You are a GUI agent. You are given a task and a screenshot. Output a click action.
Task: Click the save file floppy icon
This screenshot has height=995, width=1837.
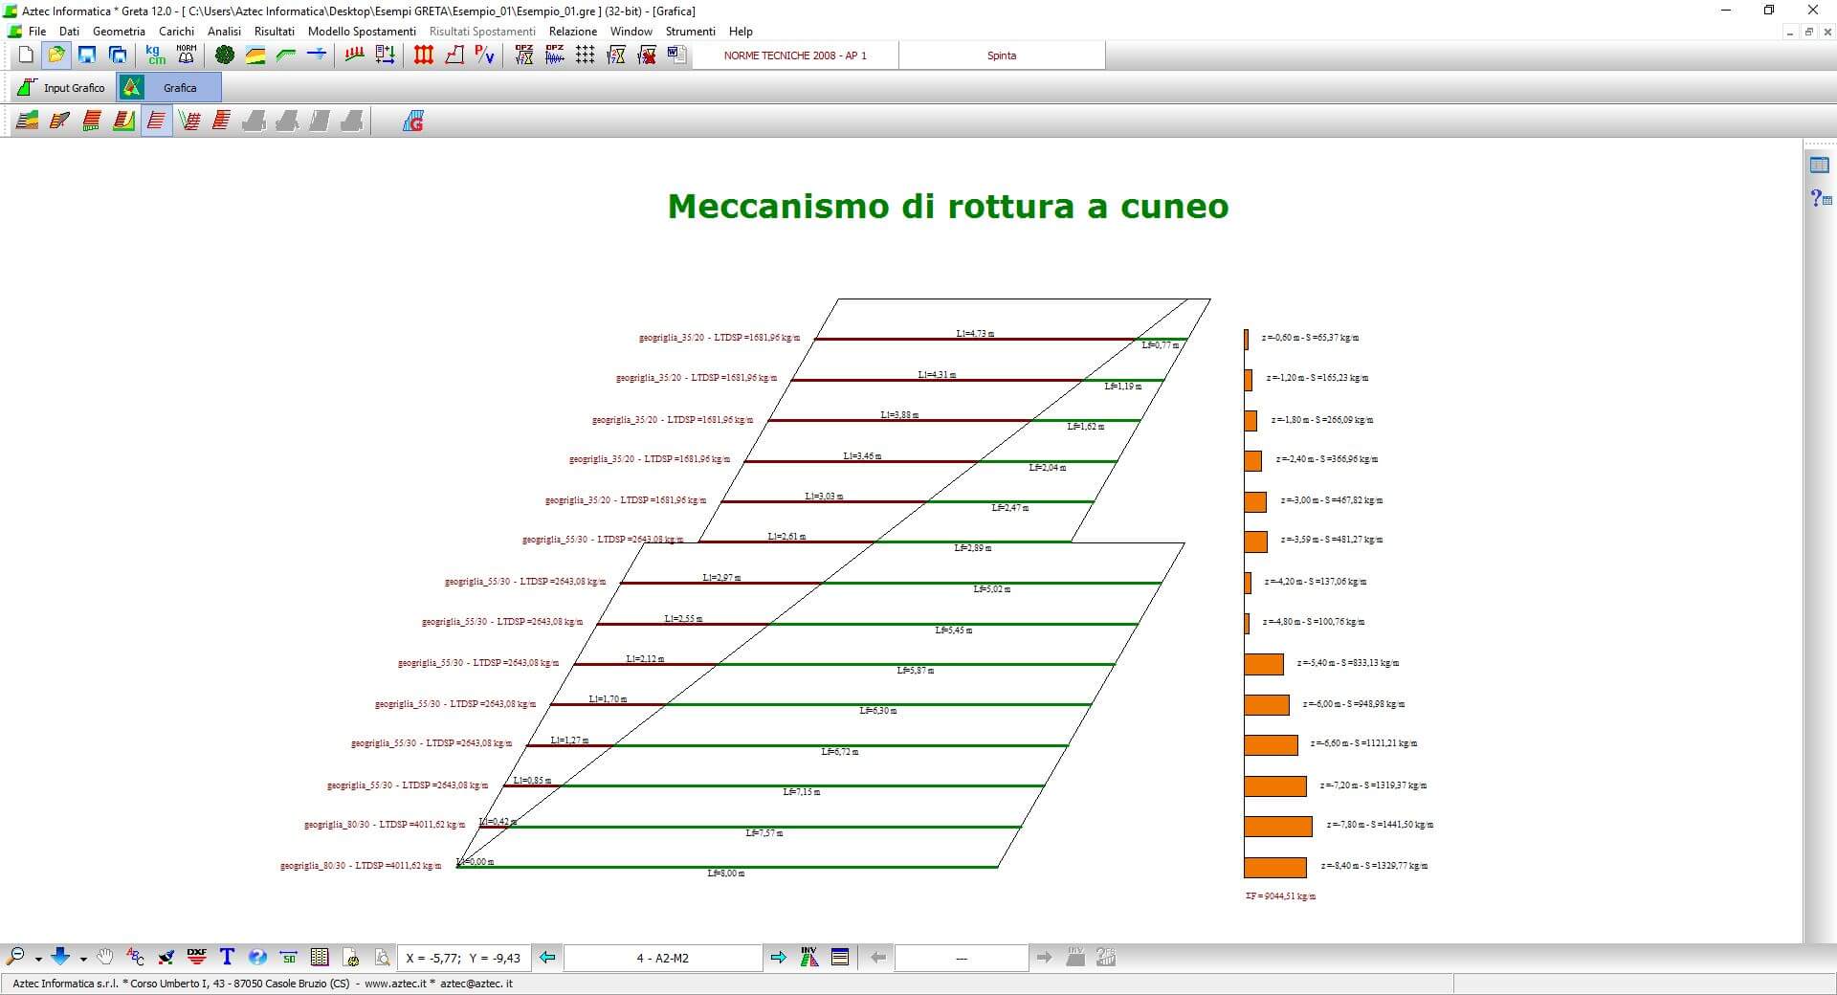[x=87, y=55]
